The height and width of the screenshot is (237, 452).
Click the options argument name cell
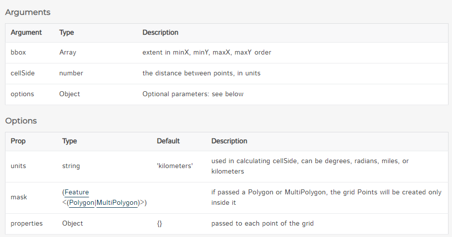point(22,94)
